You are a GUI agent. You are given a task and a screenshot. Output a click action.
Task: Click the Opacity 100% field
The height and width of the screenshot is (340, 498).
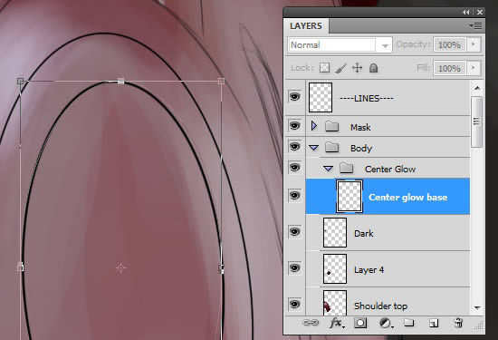tap(450, 44)
